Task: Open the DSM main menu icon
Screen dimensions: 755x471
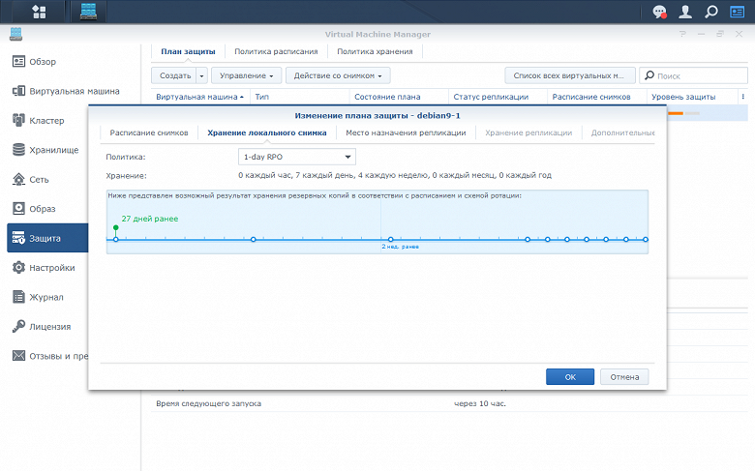Action: pyautogui.click(x=39, y=12)
